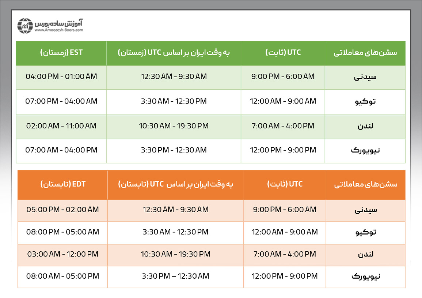Open the www.Amoozesh-Boors.com website link
The height and width of the screenshot is (298, 422).
pos(58,31)
